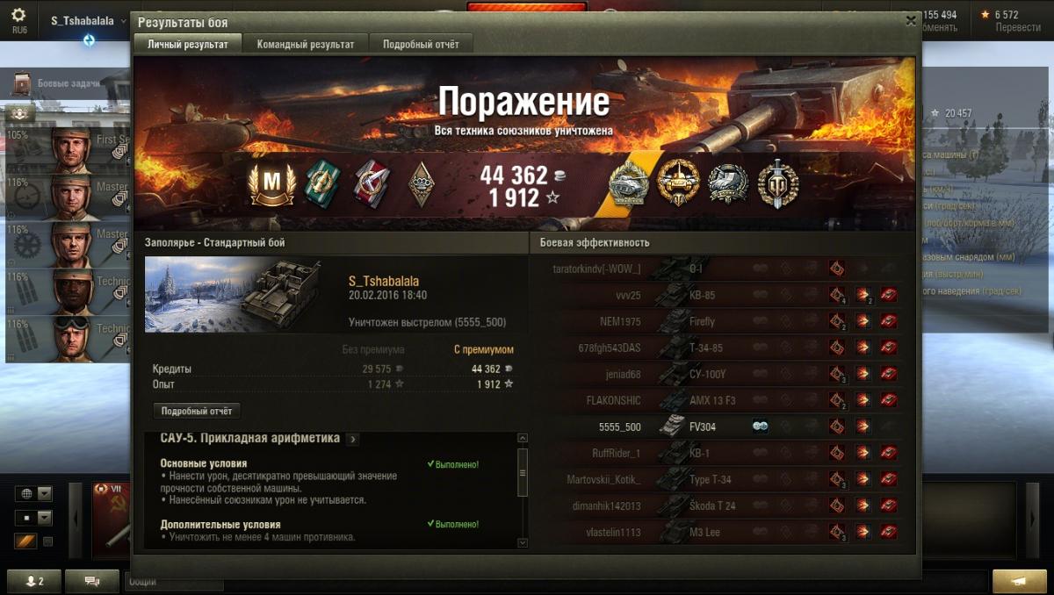Open the settings gear menu
Screen dimensions: 1054x595
point(18,15)
